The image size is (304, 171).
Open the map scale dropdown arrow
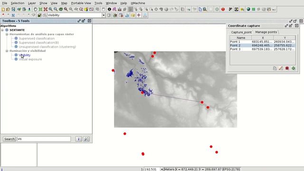[x=161, y=169]
